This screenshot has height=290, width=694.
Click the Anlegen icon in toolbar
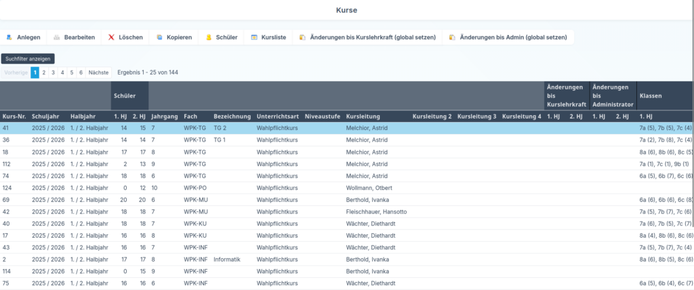(9, 37)
